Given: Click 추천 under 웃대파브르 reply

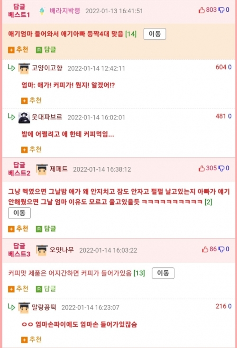Looking at the screenshot, I should click(31, 150).
